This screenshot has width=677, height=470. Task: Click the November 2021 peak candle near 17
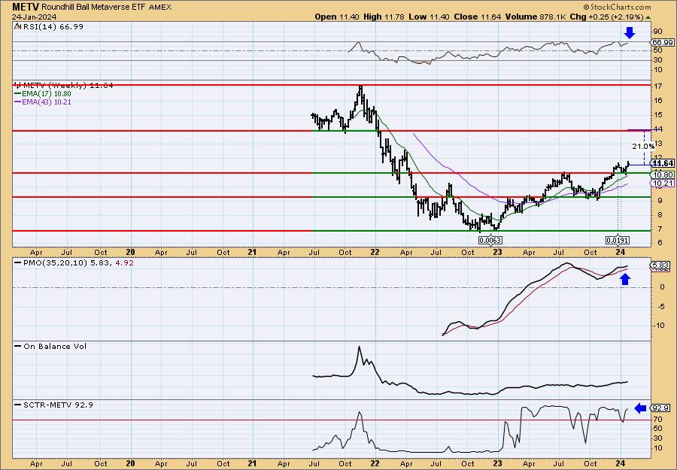coord(361,92)
